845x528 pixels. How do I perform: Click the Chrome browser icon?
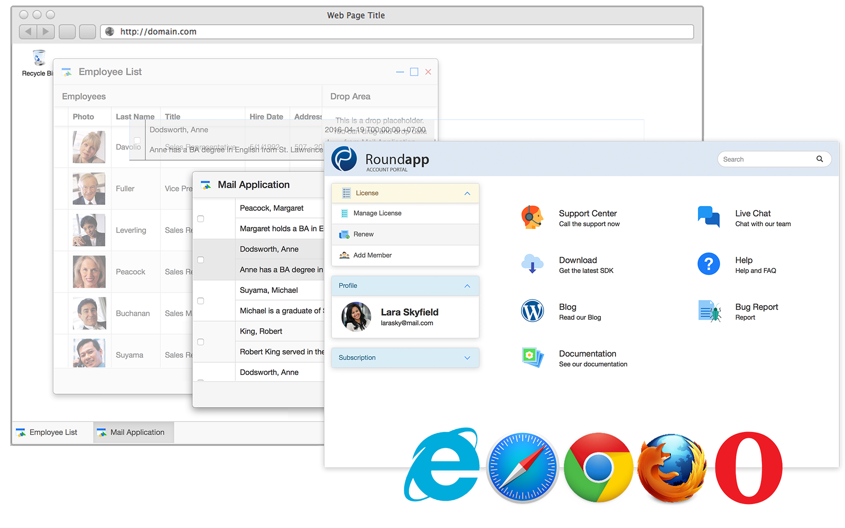(598, 467)
